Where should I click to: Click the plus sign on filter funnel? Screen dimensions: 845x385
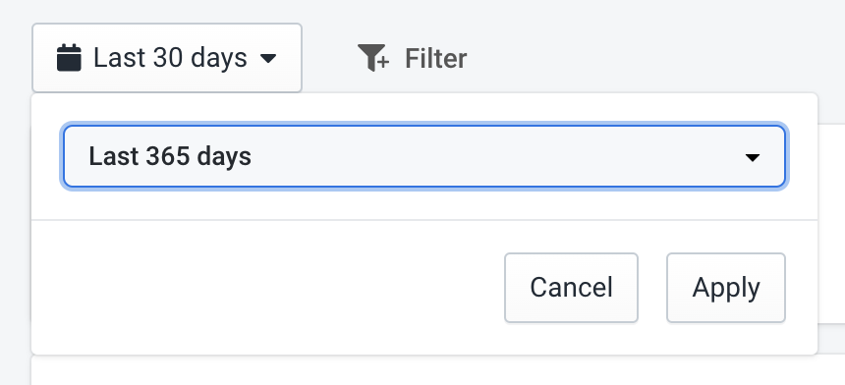[x=382, y=63]
